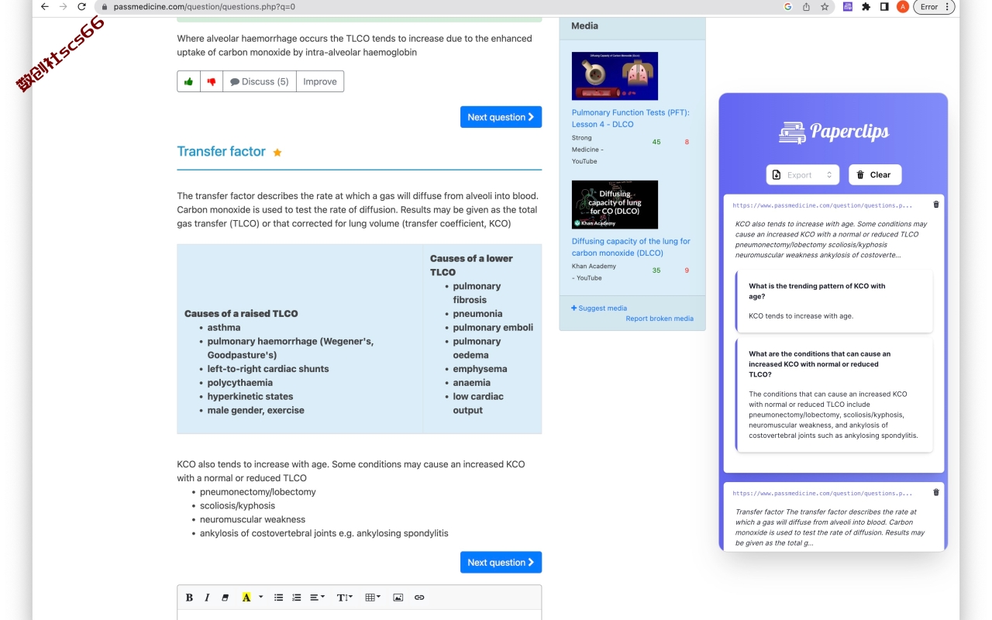
Task: Open Paperclips extension toolbar icon
Action: tap(848, 7)
